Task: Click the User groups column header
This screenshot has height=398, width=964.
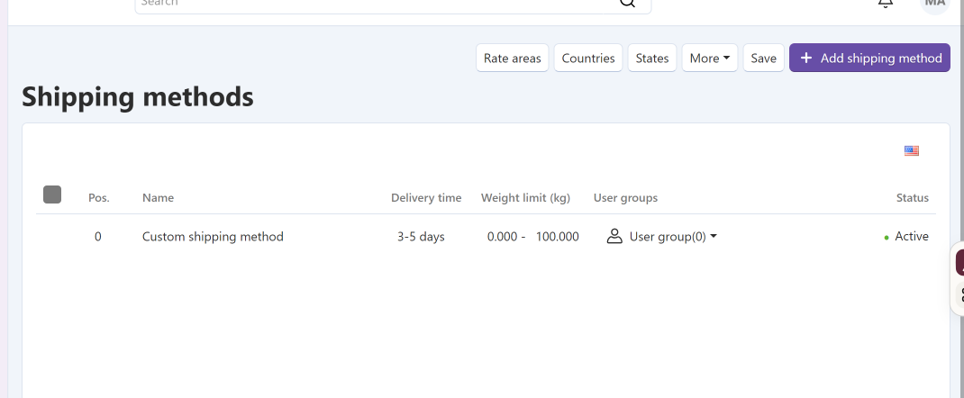Action: pyautogui.click(x=625, y=198)
